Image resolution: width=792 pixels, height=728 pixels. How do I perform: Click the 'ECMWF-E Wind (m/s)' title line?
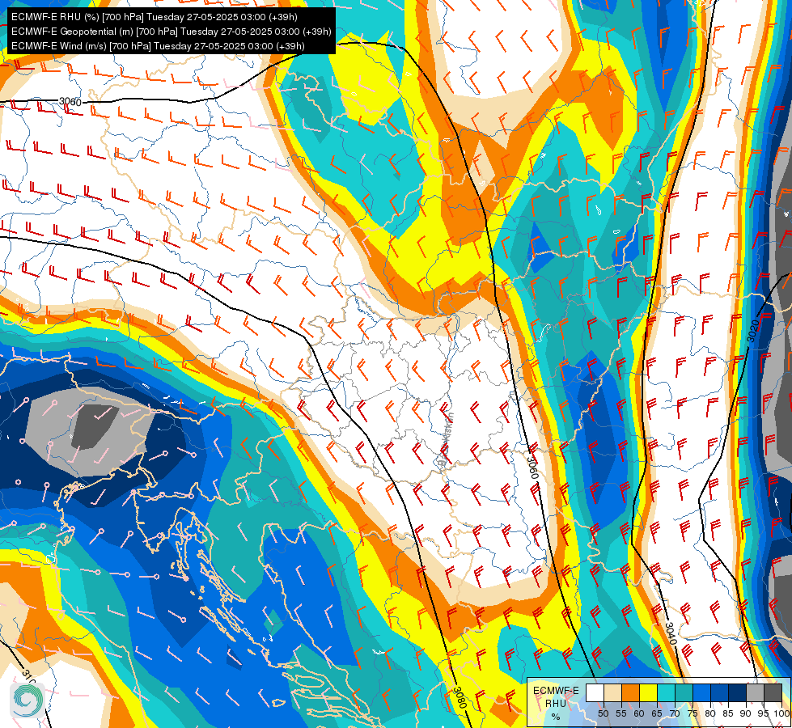(x=158, y=46)
